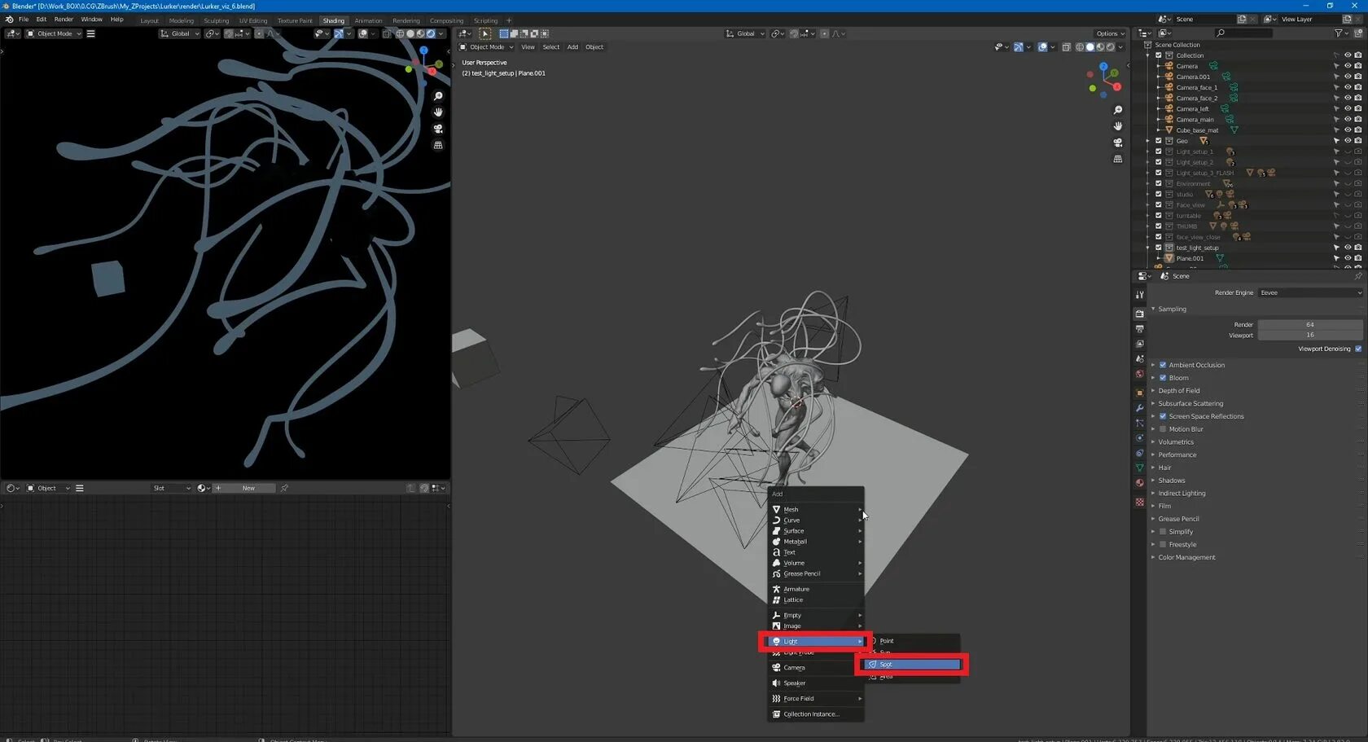The height and width of the screenshot is (742, 1368).
Task: Uncheck the Geo collection checkbox
Action: tap(1158, 141)
